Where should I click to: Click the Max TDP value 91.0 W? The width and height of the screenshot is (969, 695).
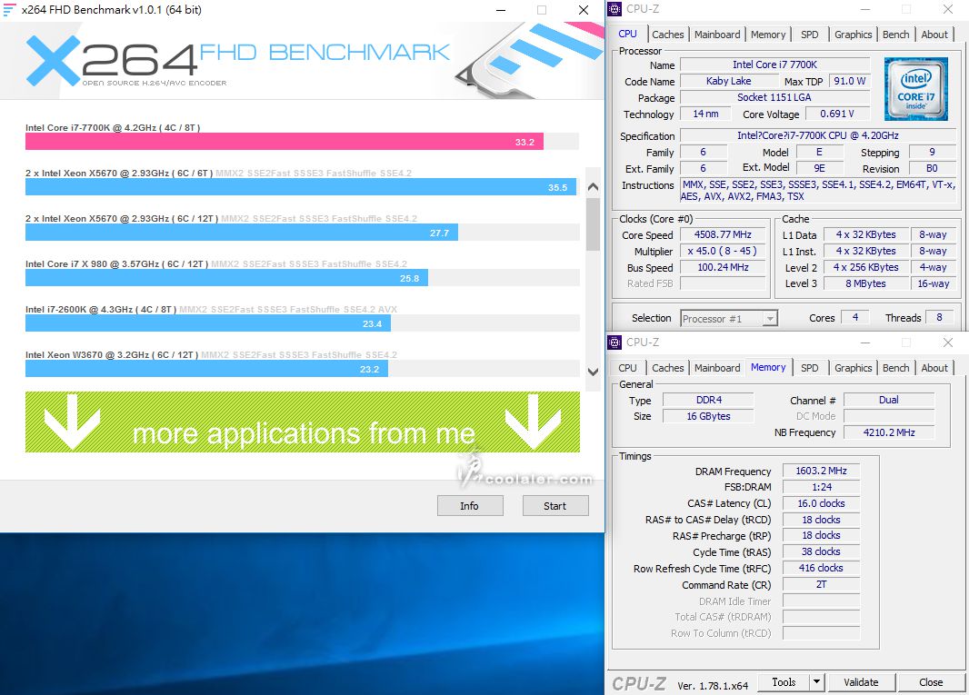[x=849, y=81]
